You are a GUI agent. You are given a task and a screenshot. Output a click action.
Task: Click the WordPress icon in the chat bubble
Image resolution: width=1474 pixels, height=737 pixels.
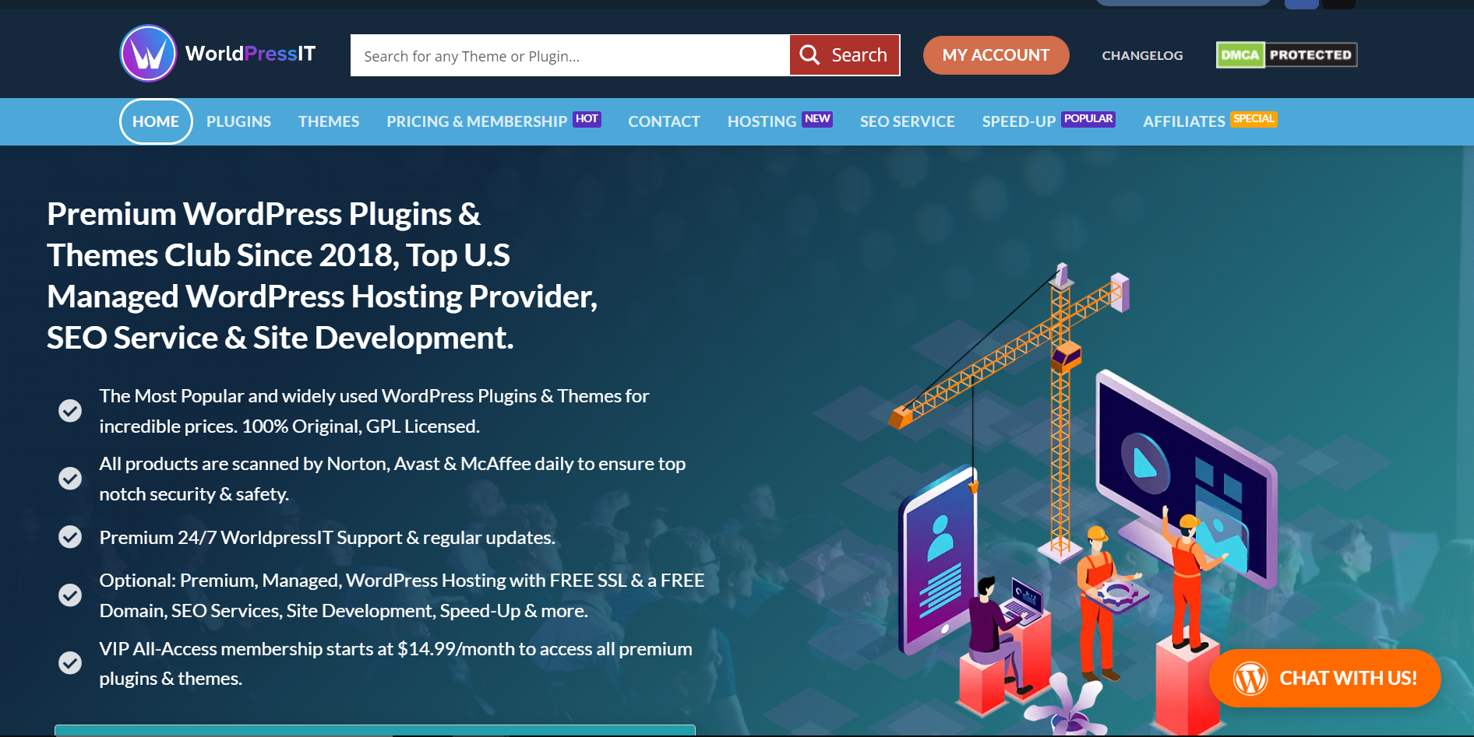point(1251,678)
